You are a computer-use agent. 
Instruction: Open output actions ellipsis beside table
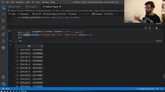pos(10,45)
